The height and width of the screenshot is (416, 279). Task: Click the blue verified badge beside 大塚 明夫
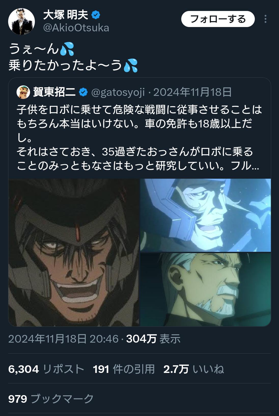pos(96,15)
